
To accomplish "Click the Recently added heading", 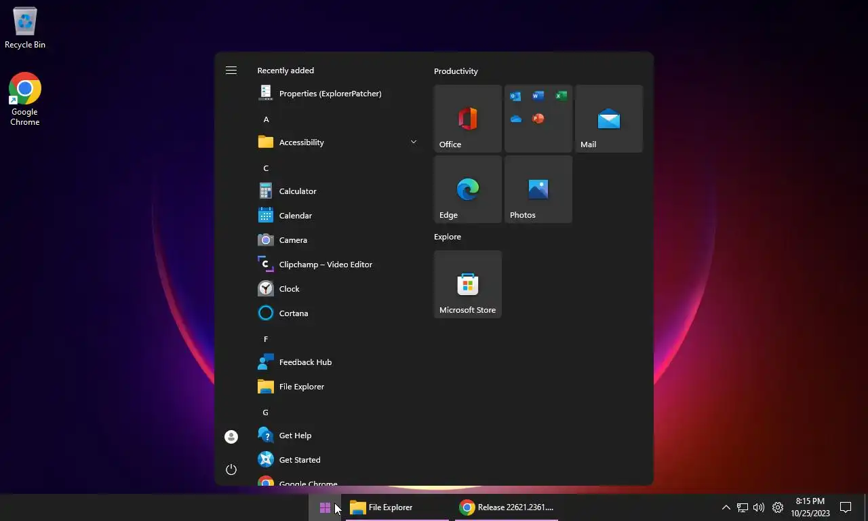I will point(285,71).
